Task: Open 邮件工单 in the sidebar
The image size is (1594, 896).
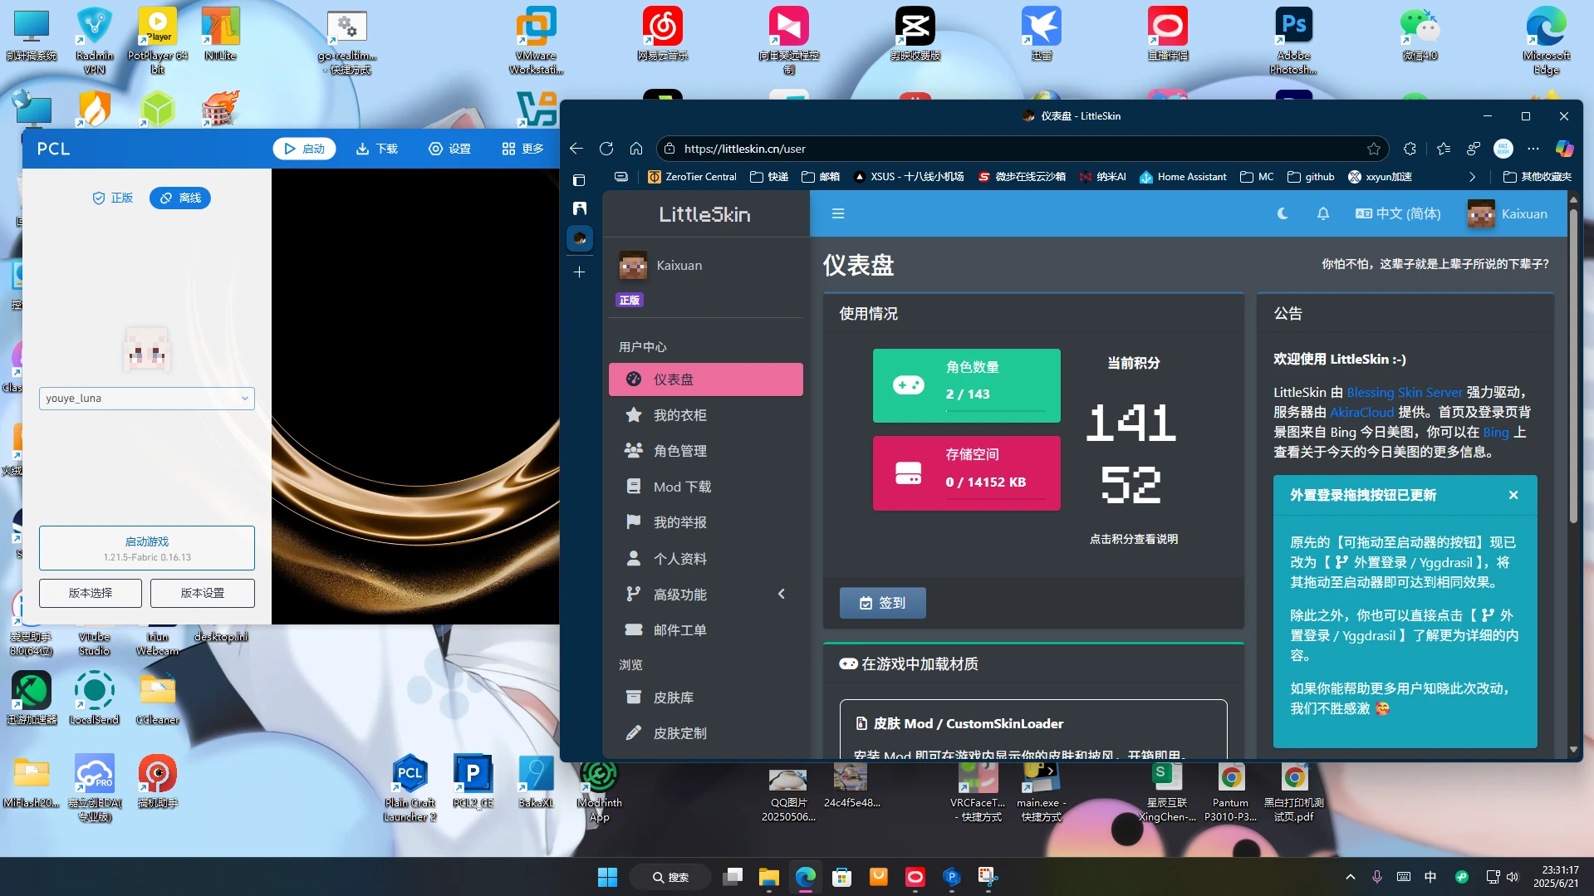Action: [x=705, y=629]
